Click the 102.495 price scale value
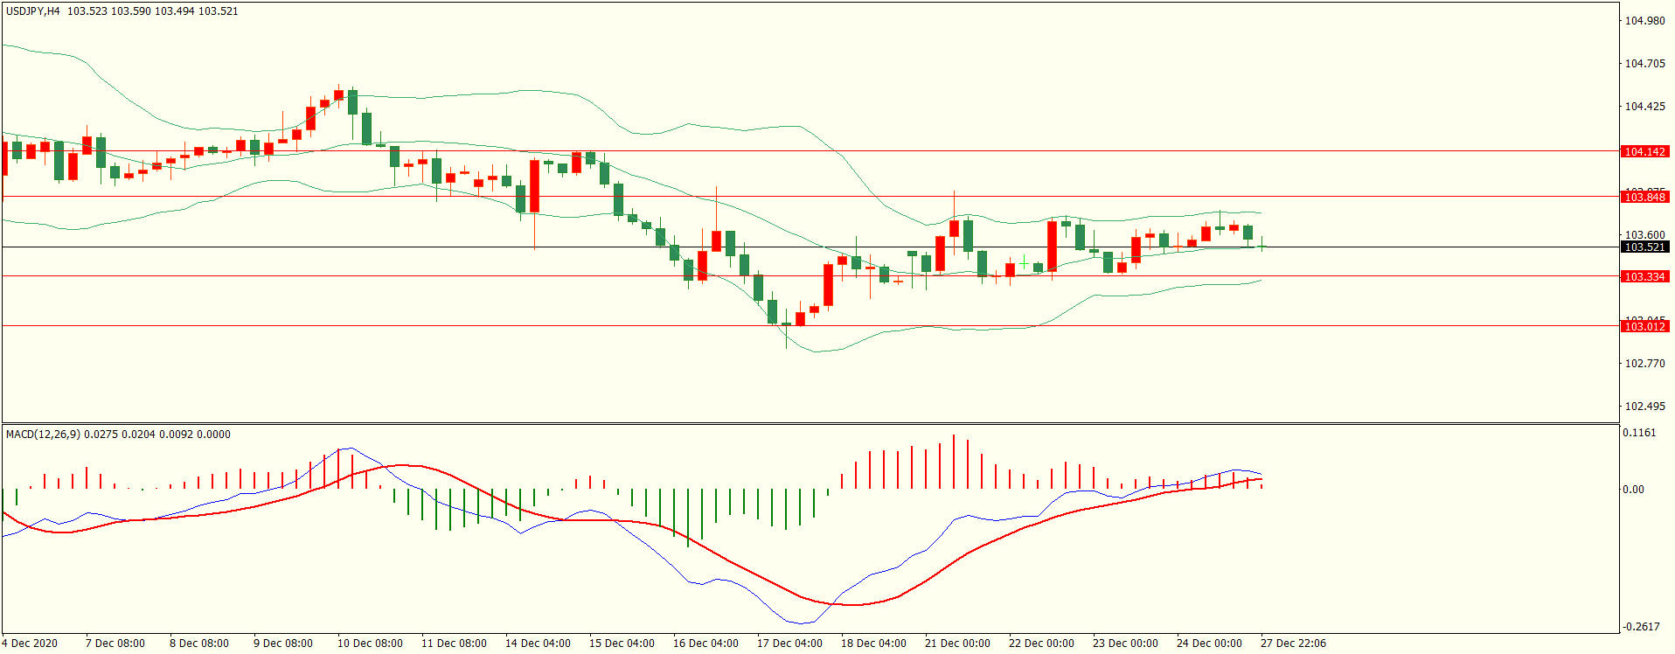This screenshot has height=654, width=1675. 1644,407
